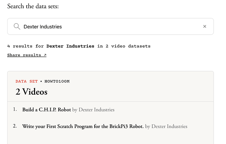Viewport: 226px width, 144px height.
Task: Click the 4 results count text
Action: tap(20, 46)
